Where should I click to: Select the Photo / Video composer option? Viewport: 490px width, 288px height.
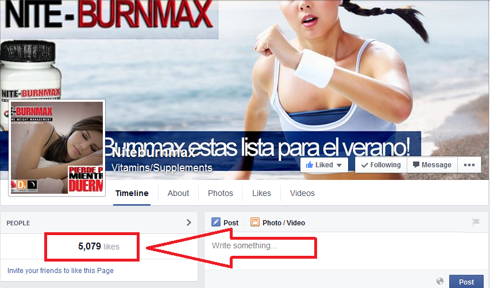point(277,222)
